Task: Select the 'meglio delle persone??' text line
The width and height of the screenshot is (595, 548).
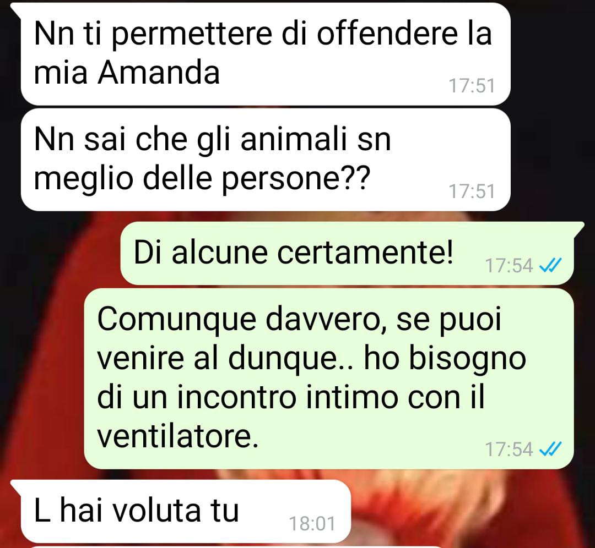Action: tap(202, 178)
